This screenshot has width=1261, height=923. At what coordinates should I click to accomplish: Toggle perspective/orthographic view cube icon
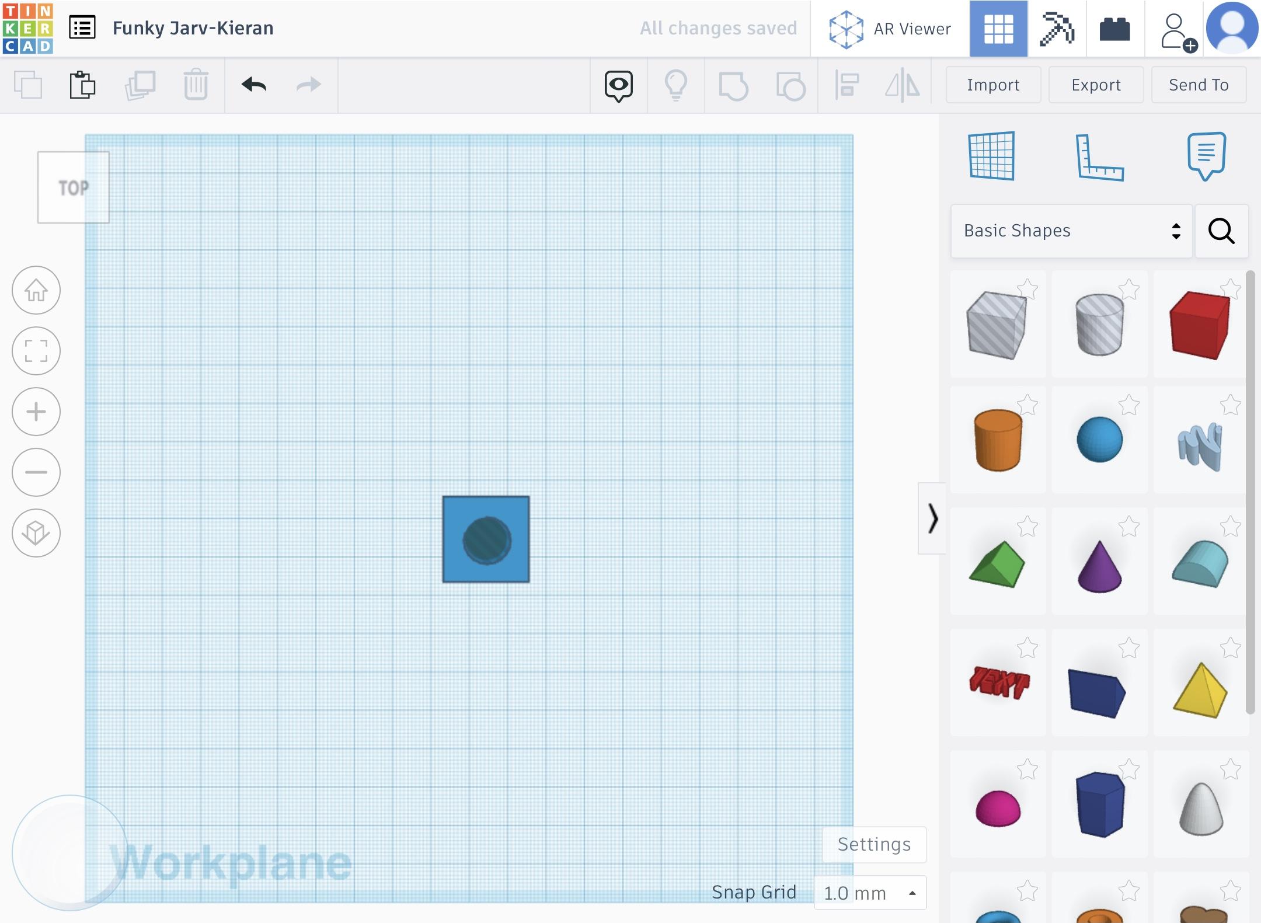pos(36,533)
